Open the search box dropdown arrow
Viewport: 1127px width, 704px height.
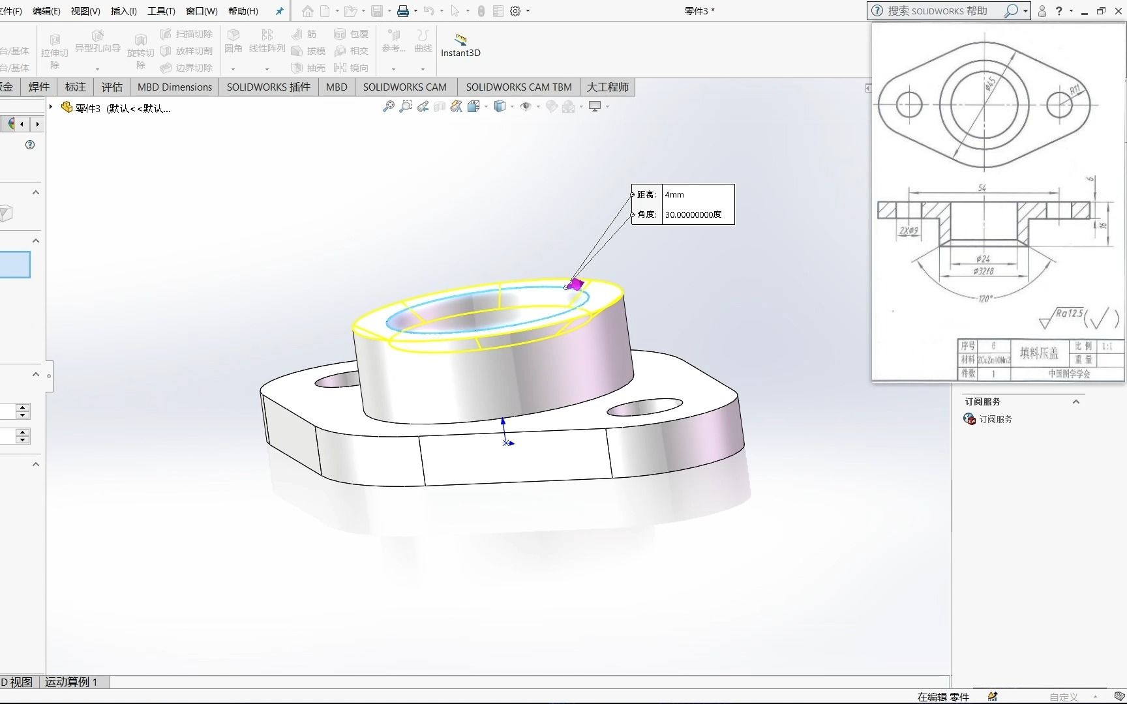1025,11
